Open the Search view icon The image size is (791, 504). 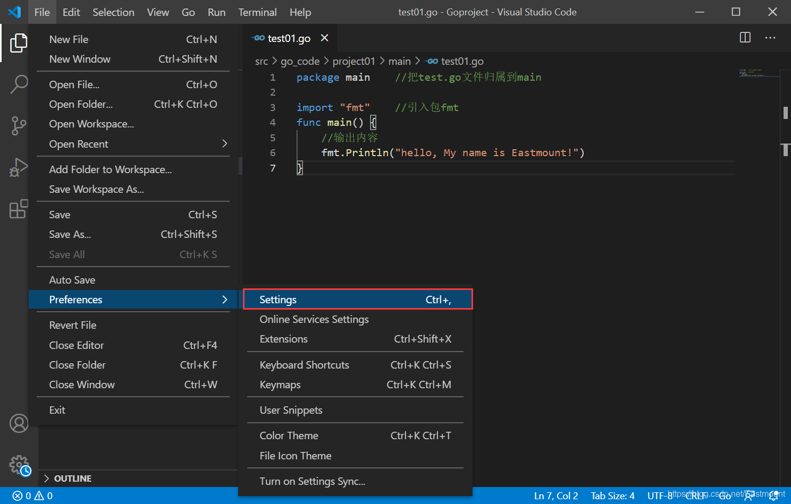tap(19, 84)
